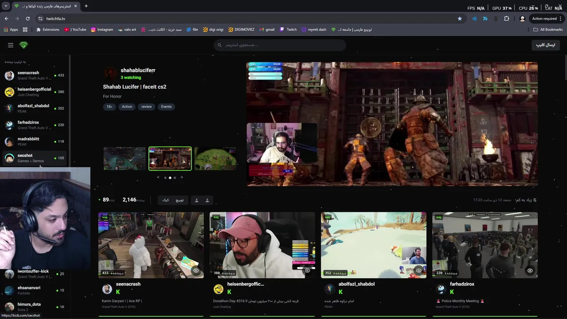Open the Chrome profile avatar

(522, 19)
